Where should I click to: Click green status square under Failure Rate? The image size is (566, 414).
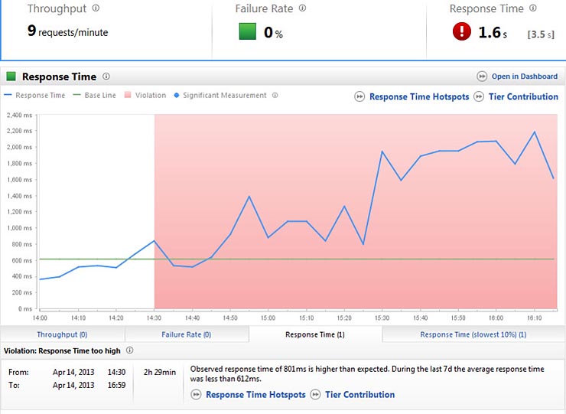pos(247,32)
